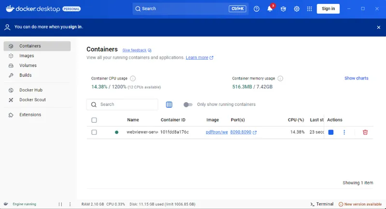Click the Docker Hub sidebar icon
This screenshot has width=386, height=209.
pyautogui.click(x=11, y=90)
